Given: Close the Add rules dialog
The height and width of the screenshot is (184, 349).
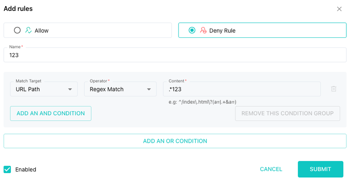Looking at the screenshot, I should (339, 9).
